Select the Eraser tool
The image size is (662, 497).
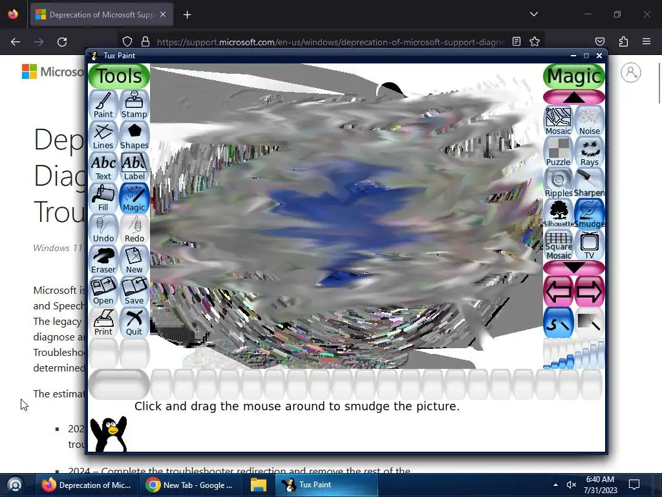pos(103,260)
